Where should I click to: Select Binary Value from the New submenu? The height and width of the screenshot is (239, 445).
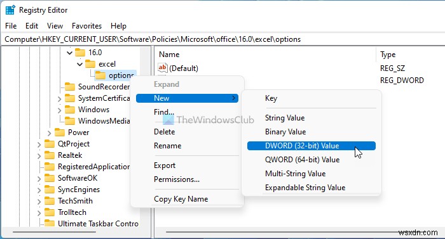pyautogui.click(x=311, y=132)
